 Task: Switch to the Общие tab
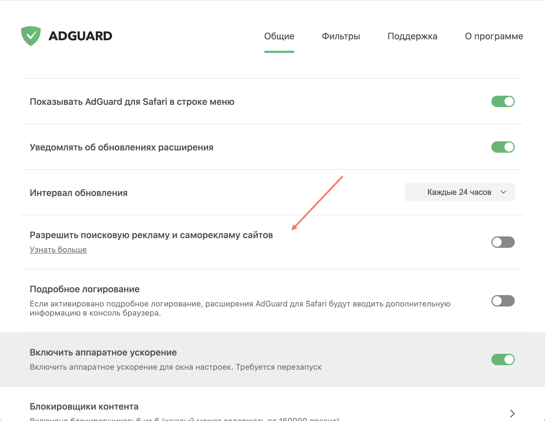coord(279,36)
